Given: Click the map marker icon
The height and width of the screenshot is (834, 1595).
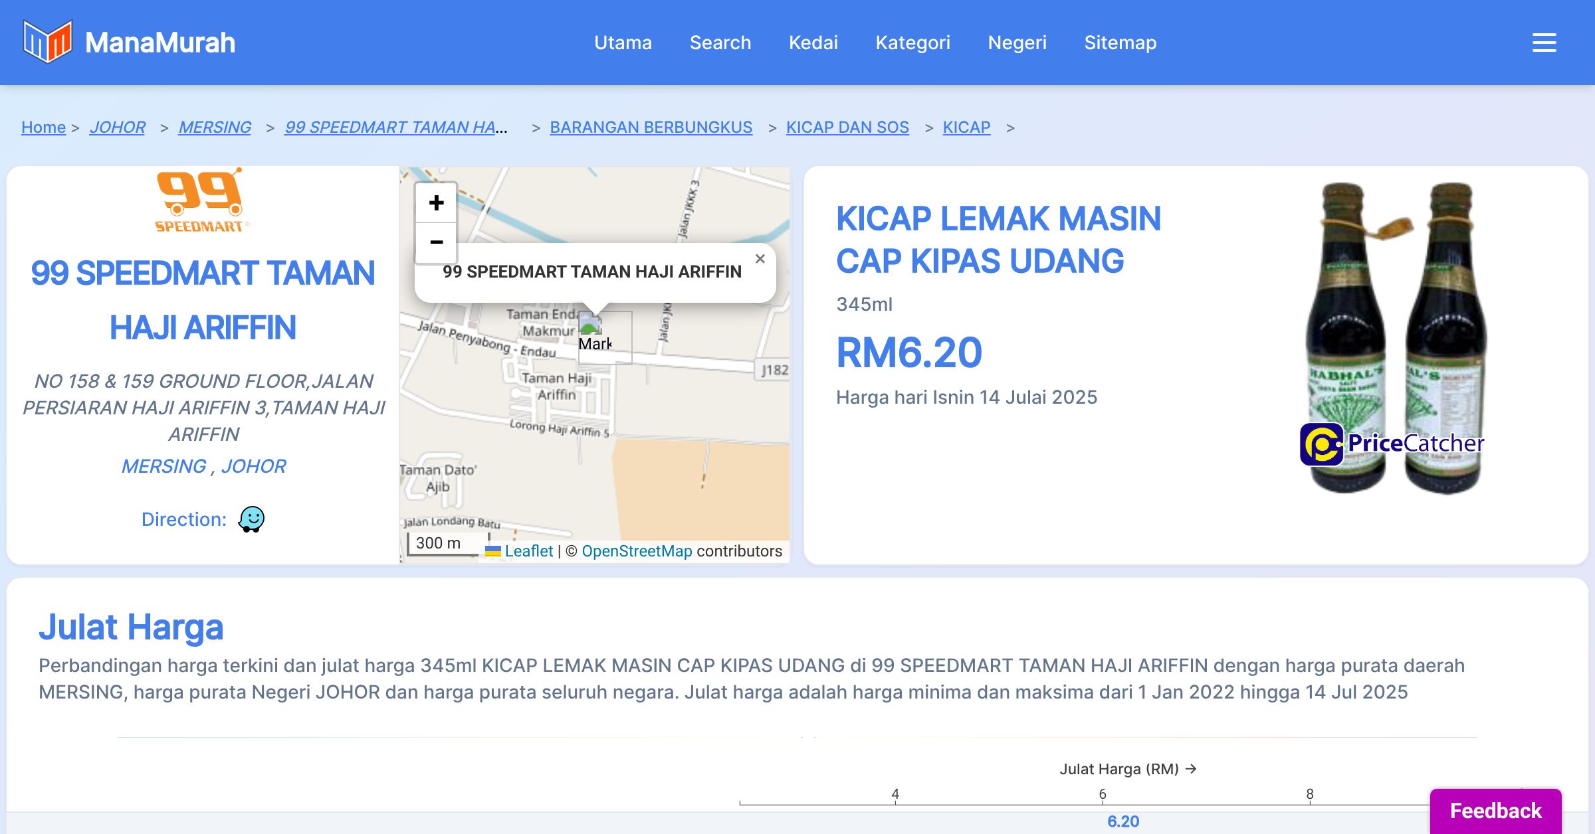Looking at the screenshot, I should click(593, 334).
